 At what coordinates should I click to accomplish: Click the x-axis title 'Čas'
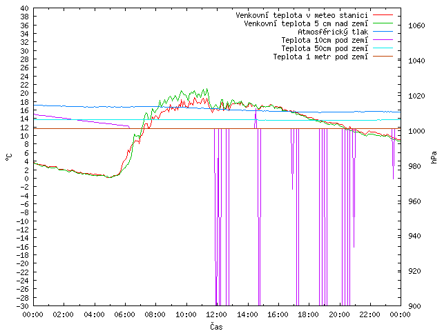(216, 326)
